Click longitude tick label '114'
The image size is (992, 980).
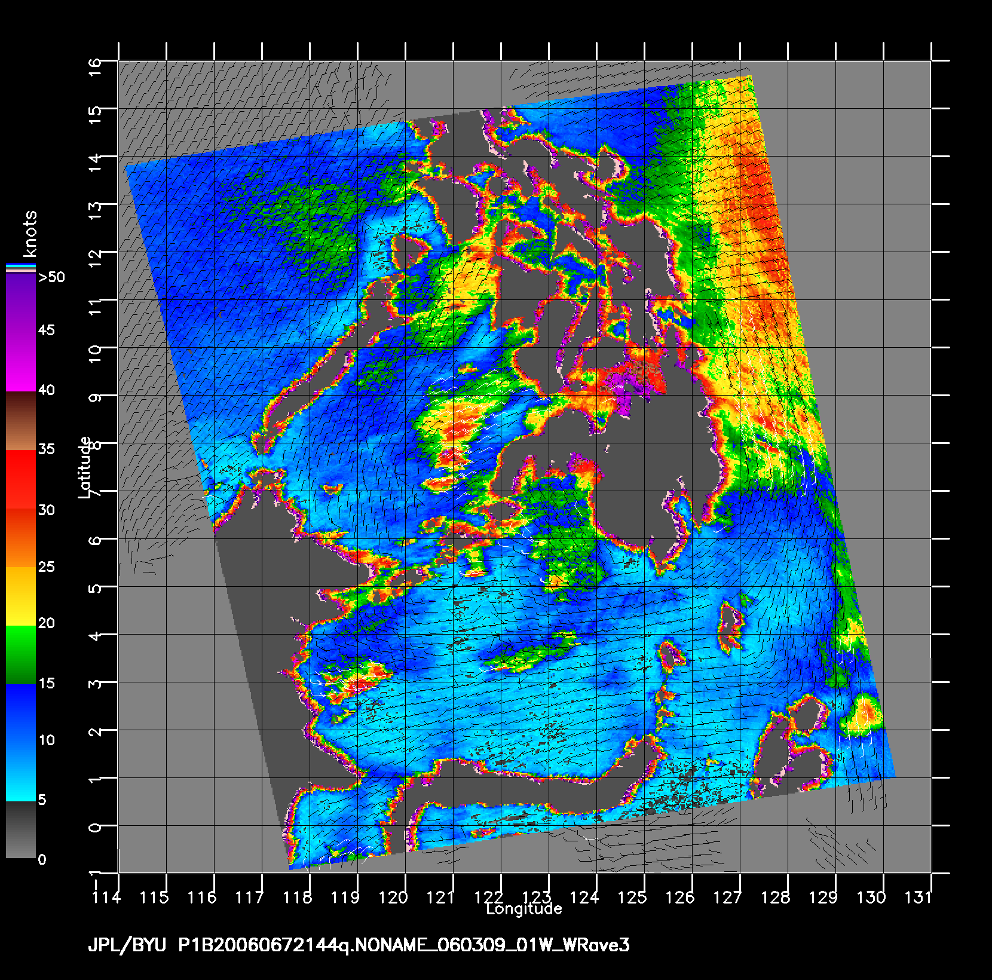pos(106,898)
